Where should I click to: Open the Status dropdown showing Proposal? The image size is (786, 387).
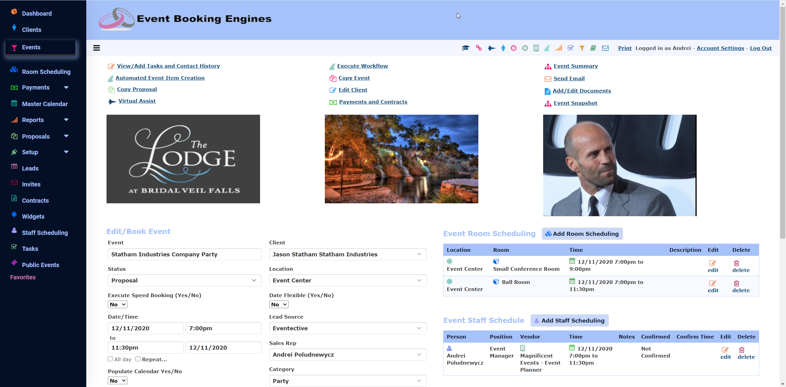185,280
